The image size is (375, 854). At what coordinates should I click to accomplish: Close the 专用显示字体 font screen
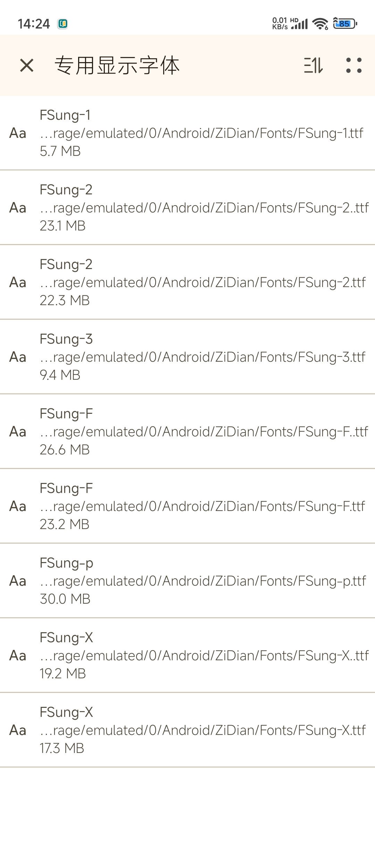(27, 65)
